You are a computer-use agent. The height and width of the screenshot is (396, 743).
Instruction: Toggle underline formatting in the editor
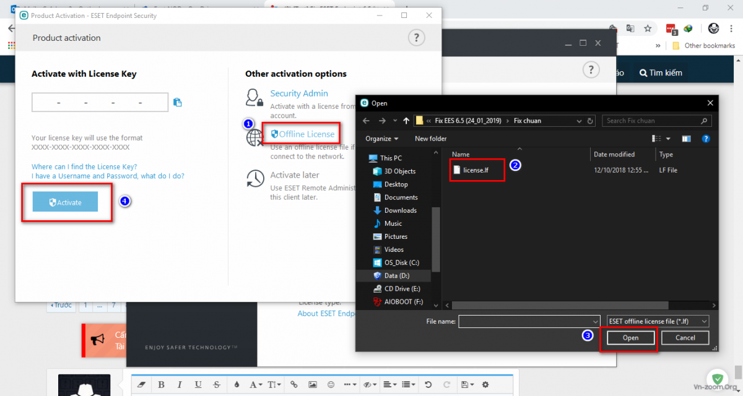(x=198, y=384)
